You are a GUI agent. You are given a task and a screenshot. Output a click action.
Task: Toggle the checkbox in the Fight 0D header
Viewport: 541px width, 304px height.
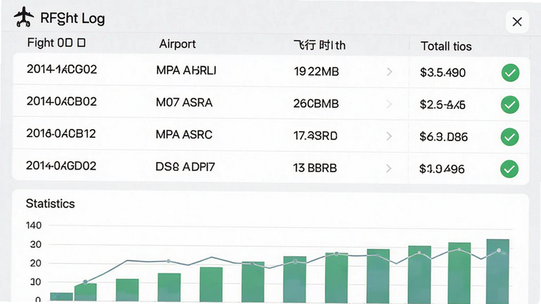81,43
